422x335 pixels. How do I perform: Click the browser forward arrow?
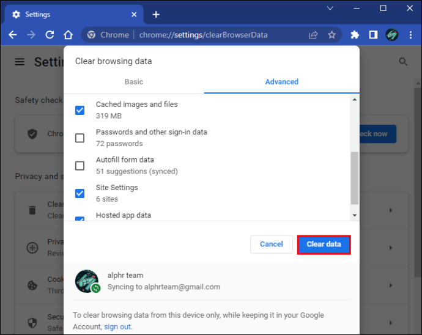(x=31, y=35)
